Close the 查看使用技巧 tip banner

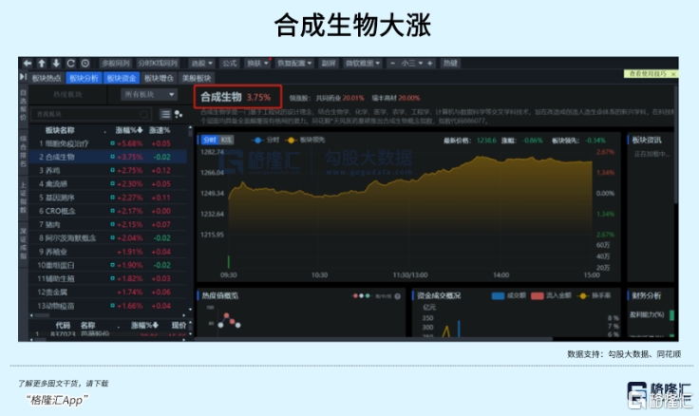click(673, 74)
